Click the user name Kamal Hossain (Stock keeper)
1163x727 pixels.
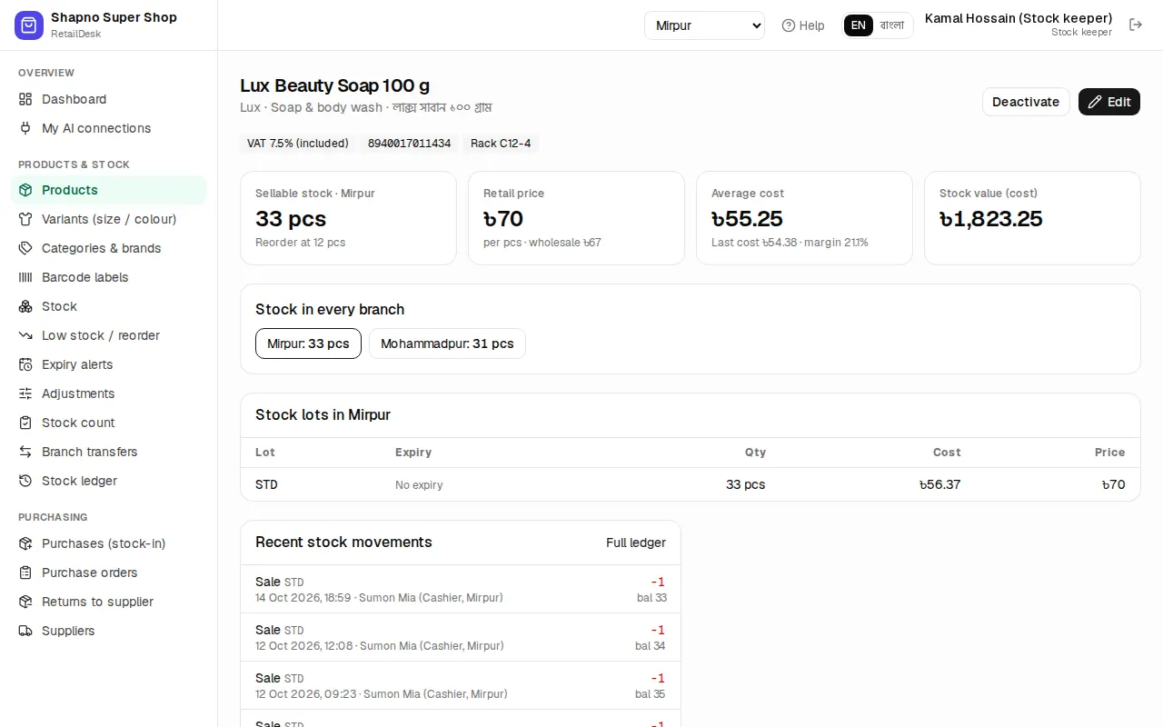click(x=1019, y=18)
